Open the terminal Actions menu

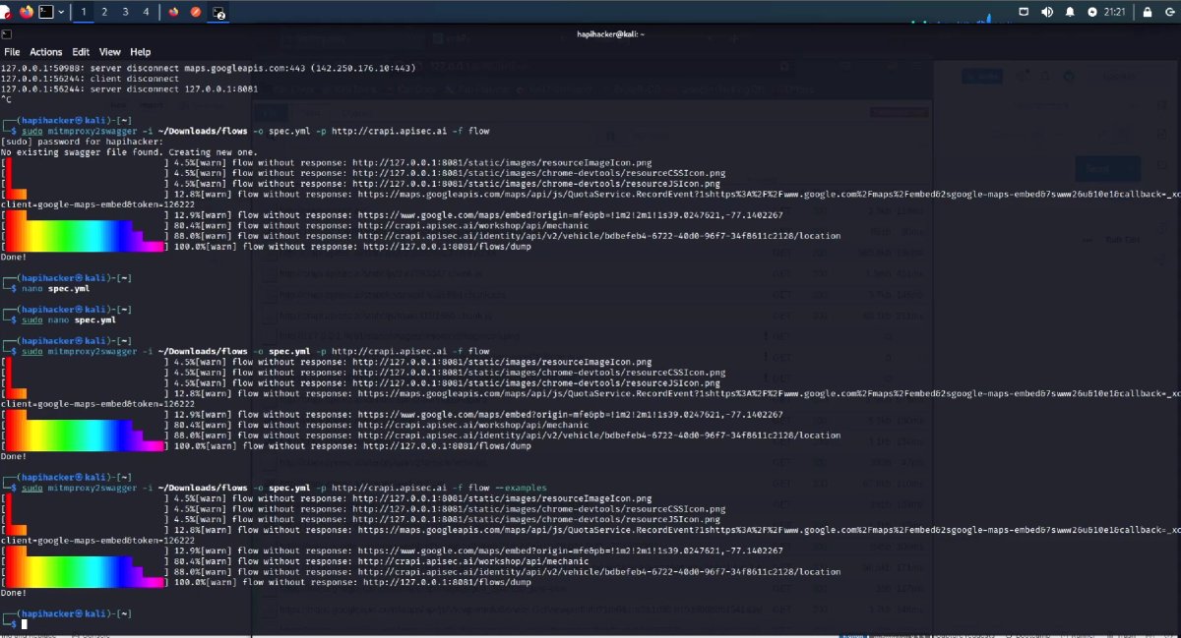click(x=45, y=52)
